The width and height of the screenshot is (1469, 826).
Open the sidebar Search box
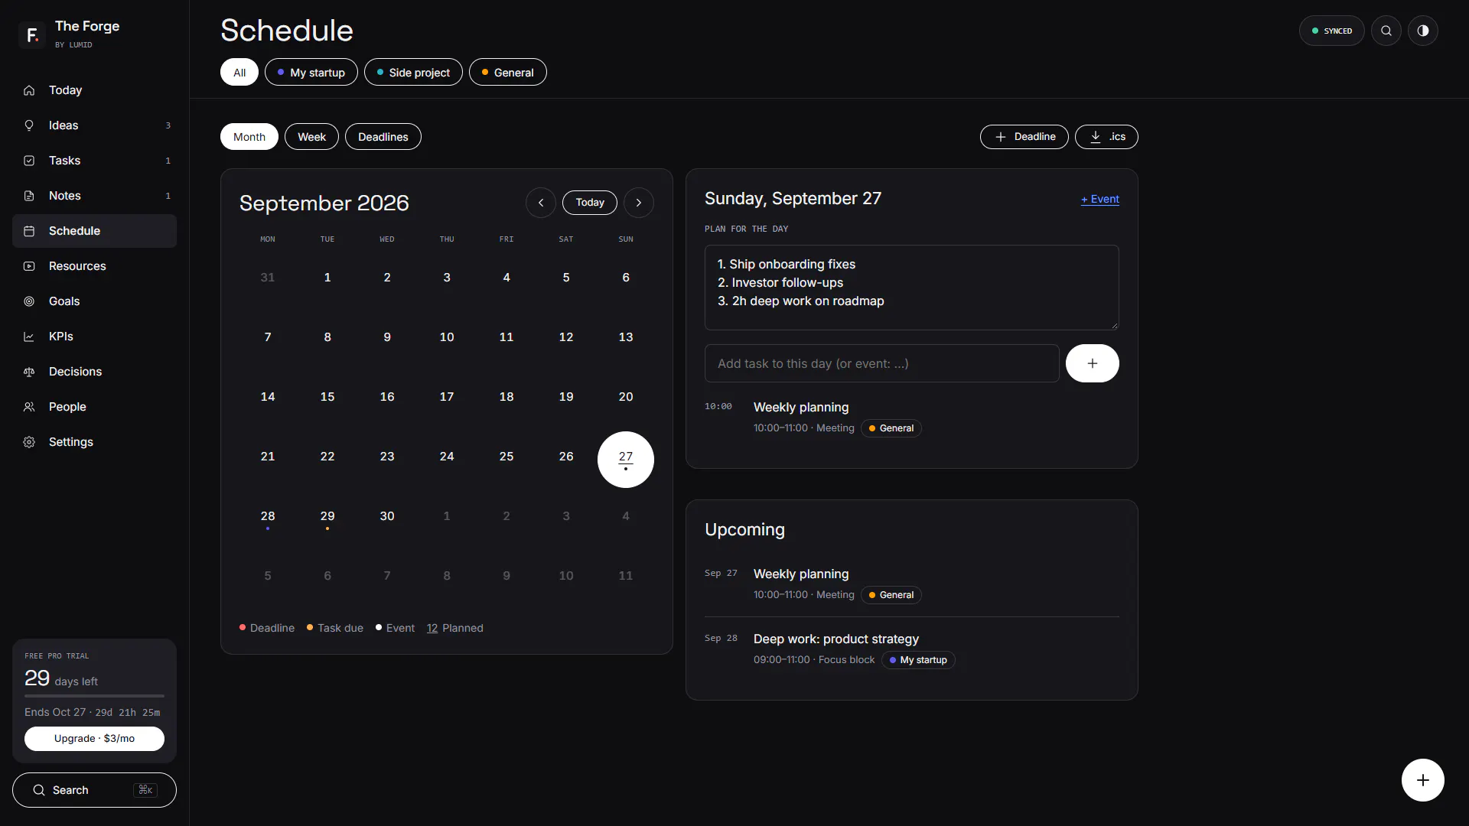point(94,790)
